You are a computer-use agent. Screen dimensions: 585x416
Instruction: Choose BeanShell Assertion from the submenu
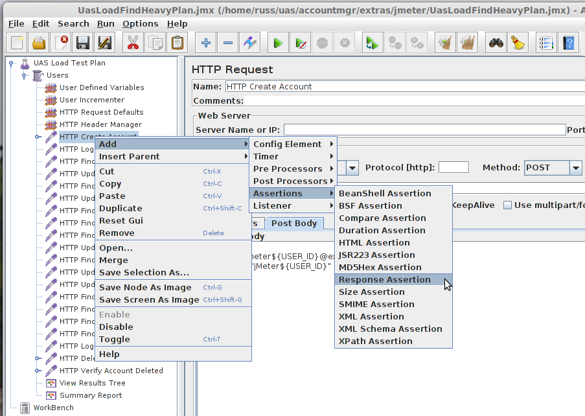coord(394,194)
